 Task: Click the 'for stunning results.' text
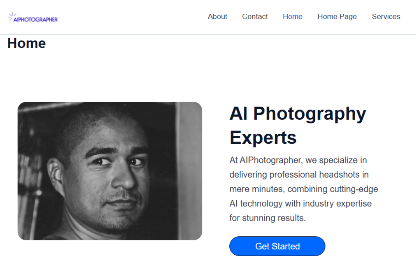(268, 218)
